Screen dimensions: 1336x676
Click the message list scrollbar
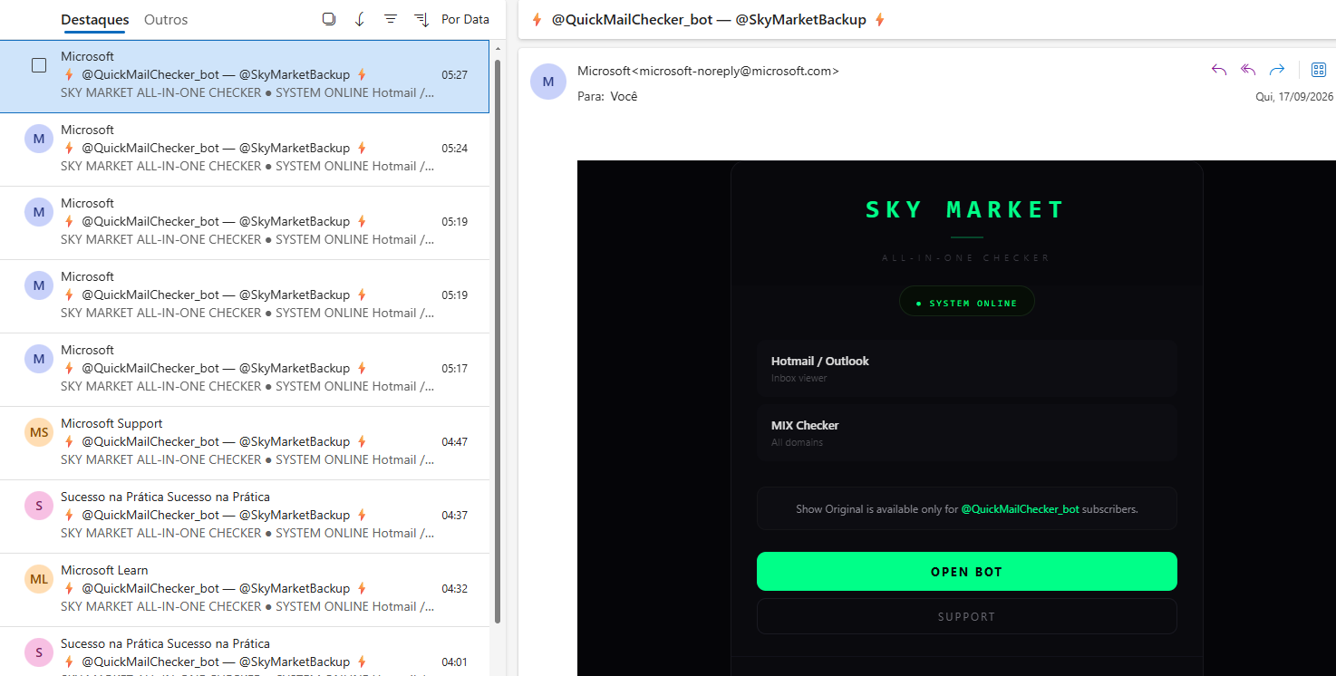coord(498,343)
